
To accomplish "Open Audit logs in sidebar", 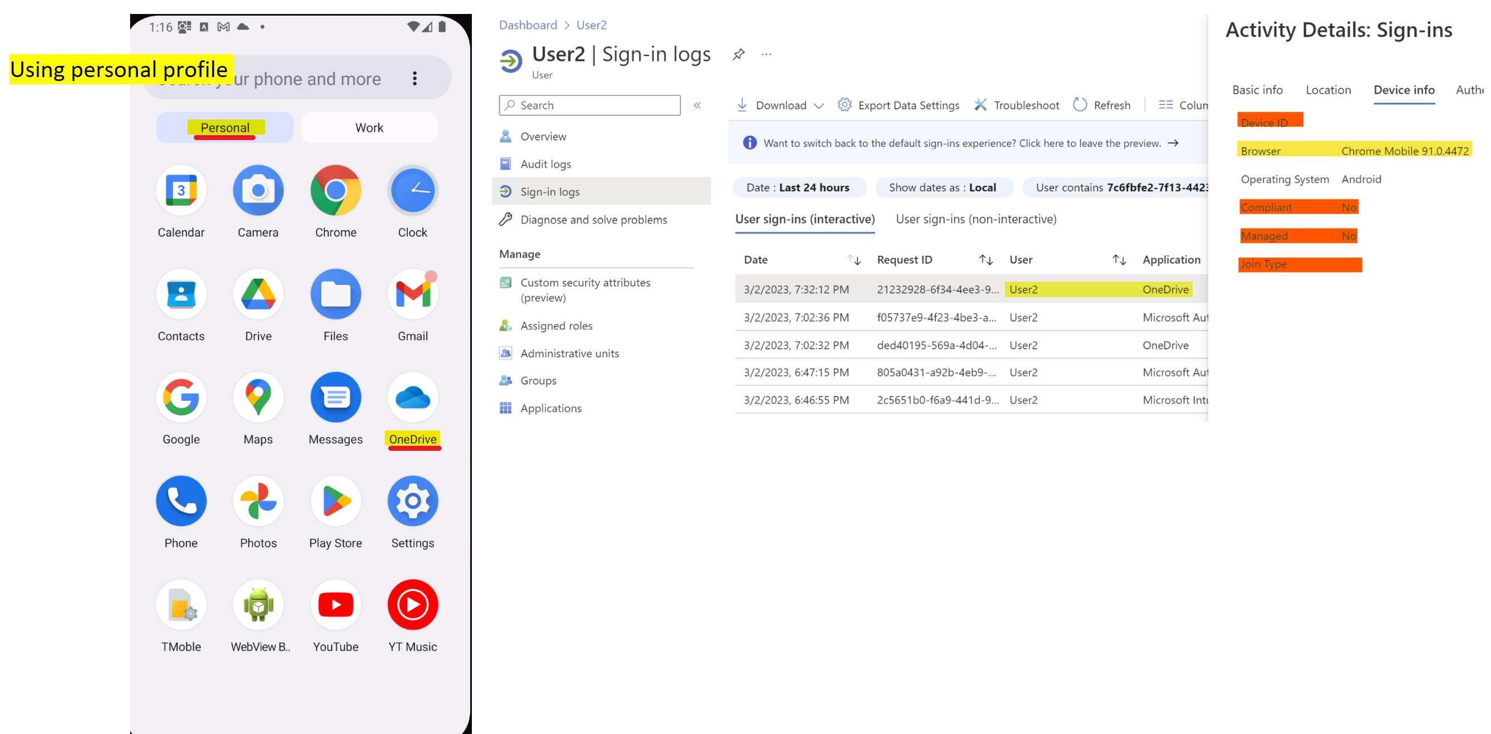I will point(544,164).
